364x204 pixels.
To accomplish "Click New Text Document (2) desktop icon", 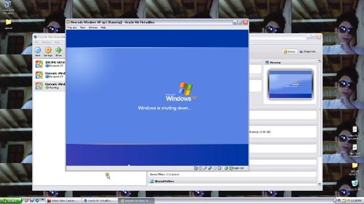I will click(x=355, y=133).
